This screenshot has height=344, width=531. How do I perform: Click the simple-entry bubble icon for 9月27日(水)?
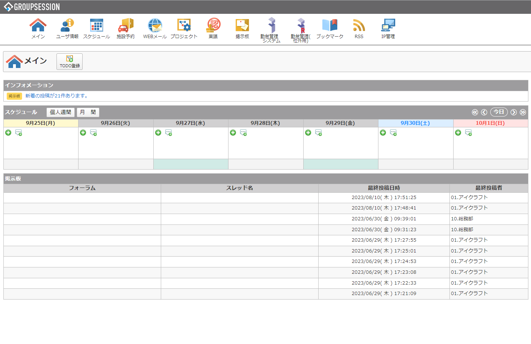pyautogui.click(x=169, y=133)
